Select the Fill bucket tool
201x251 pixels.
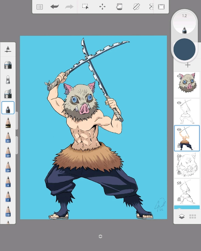tap(119, 7)
